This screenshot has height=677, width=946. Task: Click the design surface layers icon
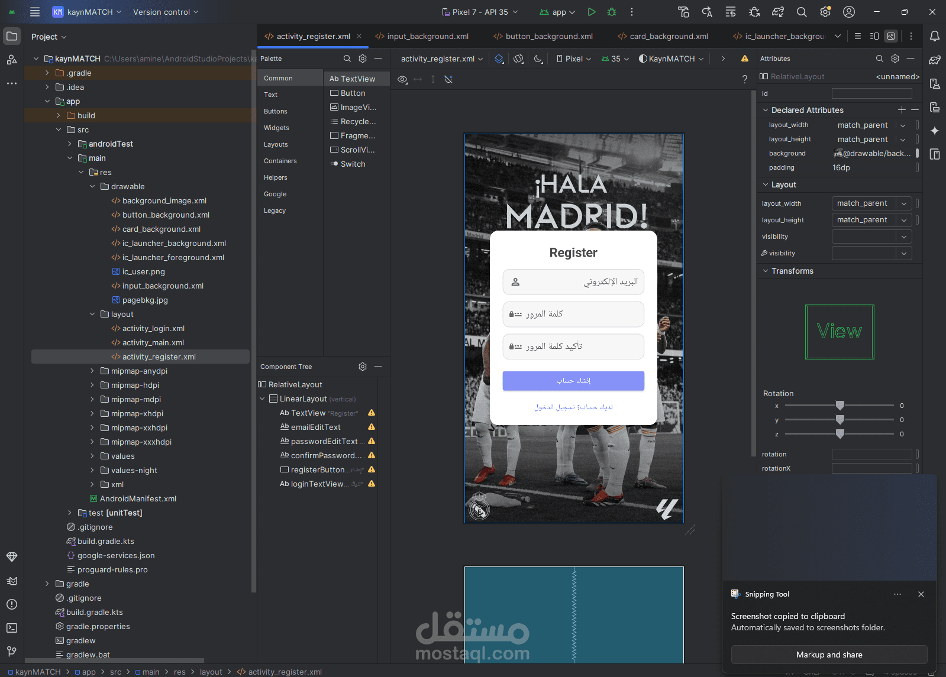[499, 59]
